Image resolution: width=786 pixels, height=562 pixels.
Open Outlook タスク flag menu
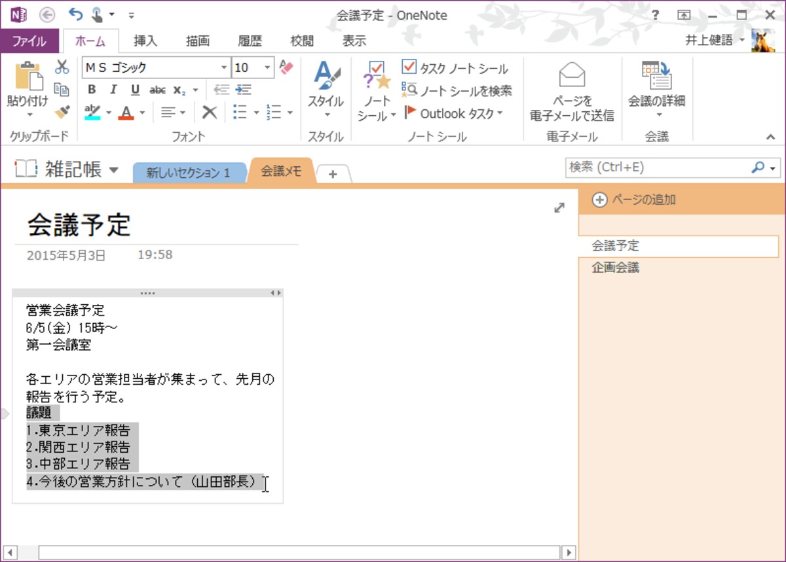point(453,113)
